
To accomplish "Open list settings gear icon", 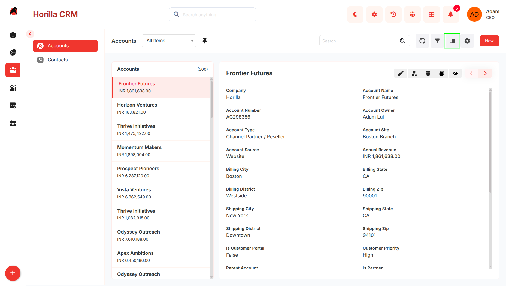I will [467, 41].
